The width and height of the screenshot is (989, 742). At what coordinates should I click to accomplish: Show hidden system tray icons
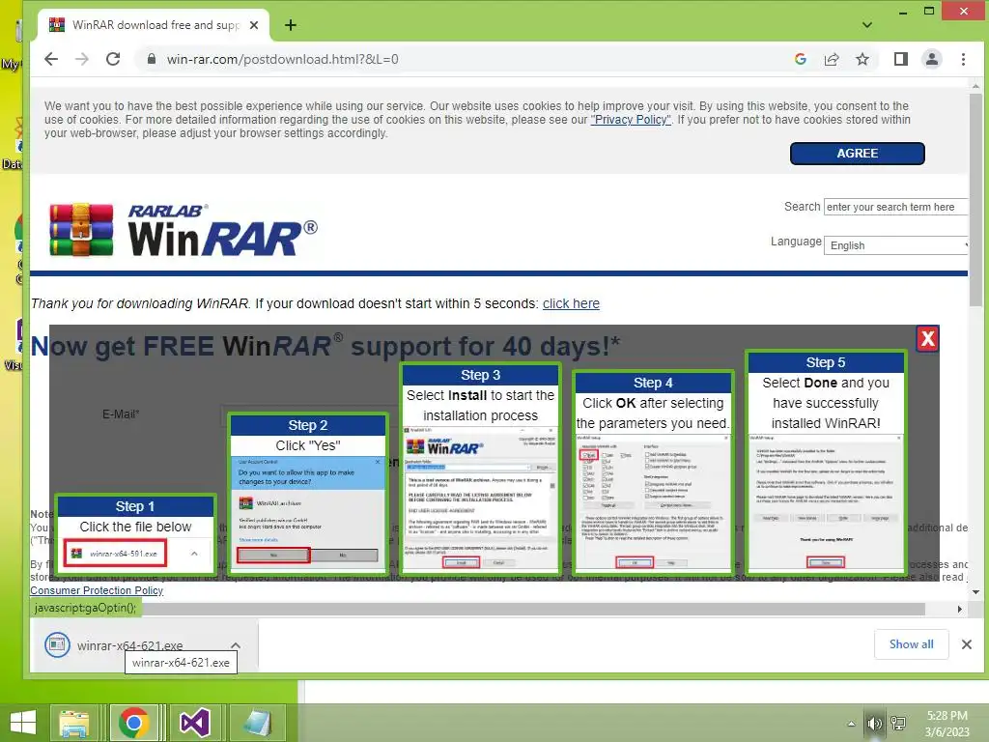pyautogui.click(x=851, y=724)
